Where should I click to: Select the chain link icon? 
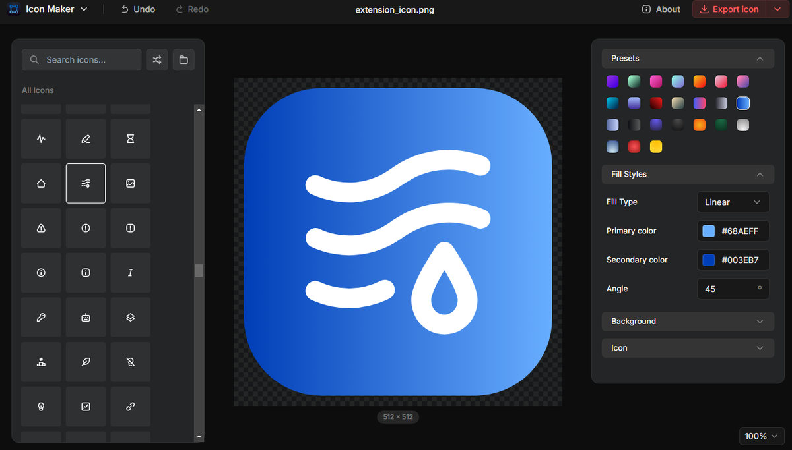pos(131,407)
